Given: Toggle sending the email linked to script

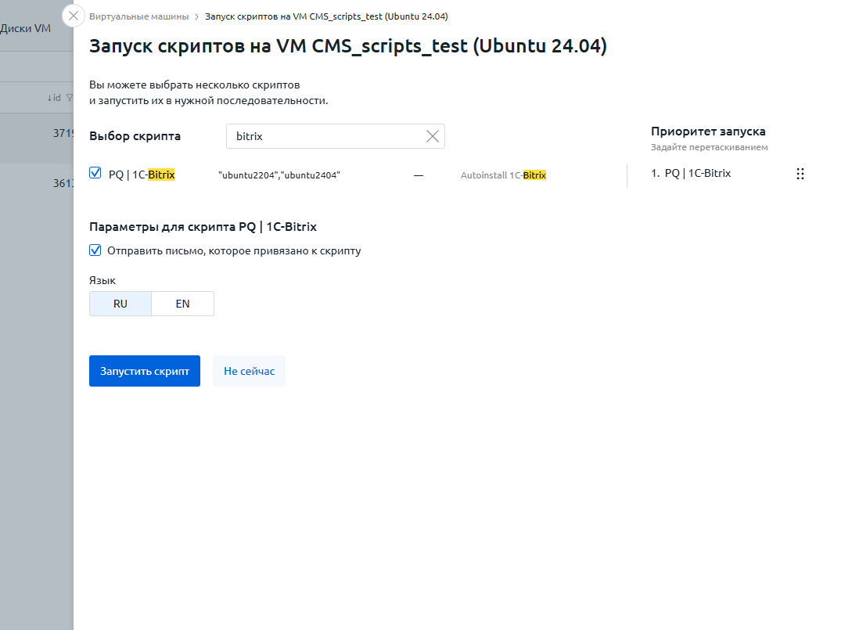Looking at the screenshot, I should (95, 250).
